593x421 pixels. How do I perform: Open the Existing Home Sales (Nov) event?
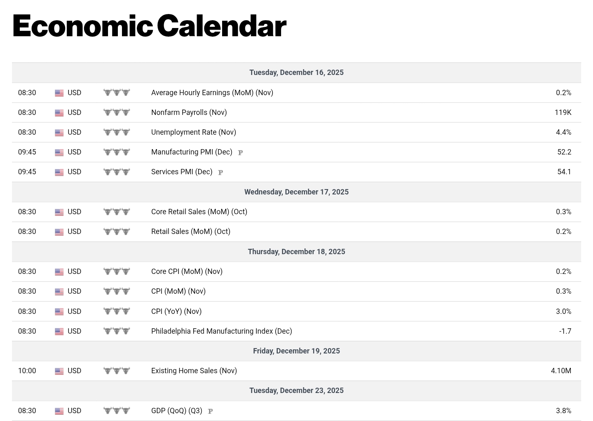pos(194,371)
